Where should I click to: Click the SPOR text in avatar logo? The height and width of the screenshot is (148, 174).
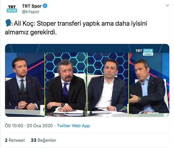pyautogui.click(x=12, y=11)
